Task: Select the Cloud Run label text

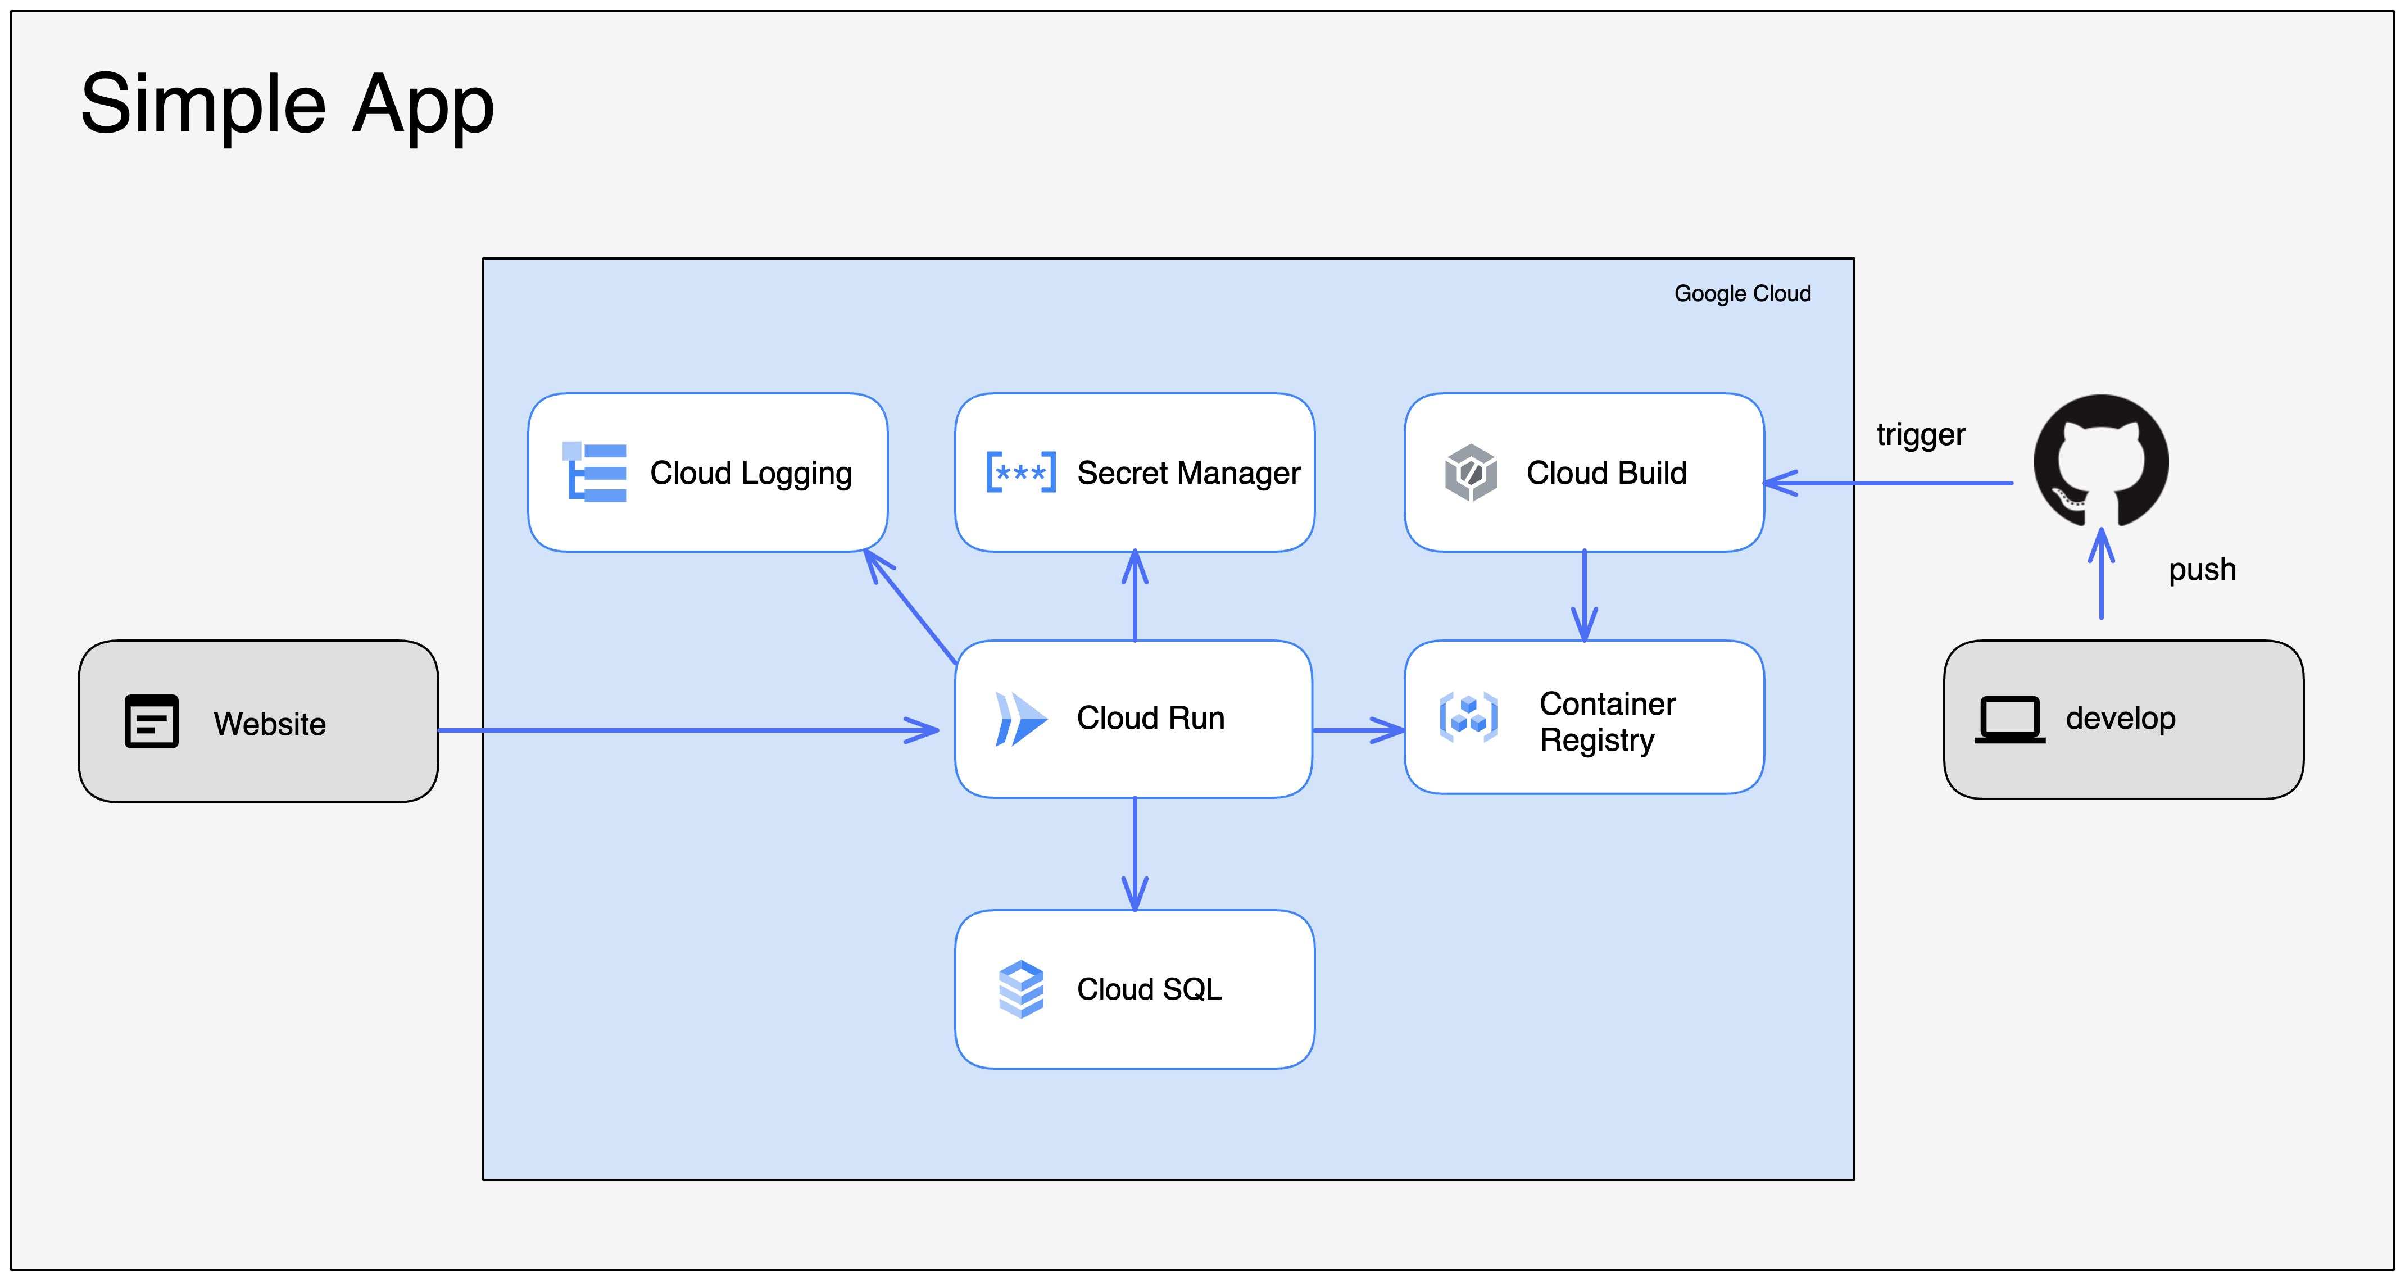Action: pos(1150,718)
